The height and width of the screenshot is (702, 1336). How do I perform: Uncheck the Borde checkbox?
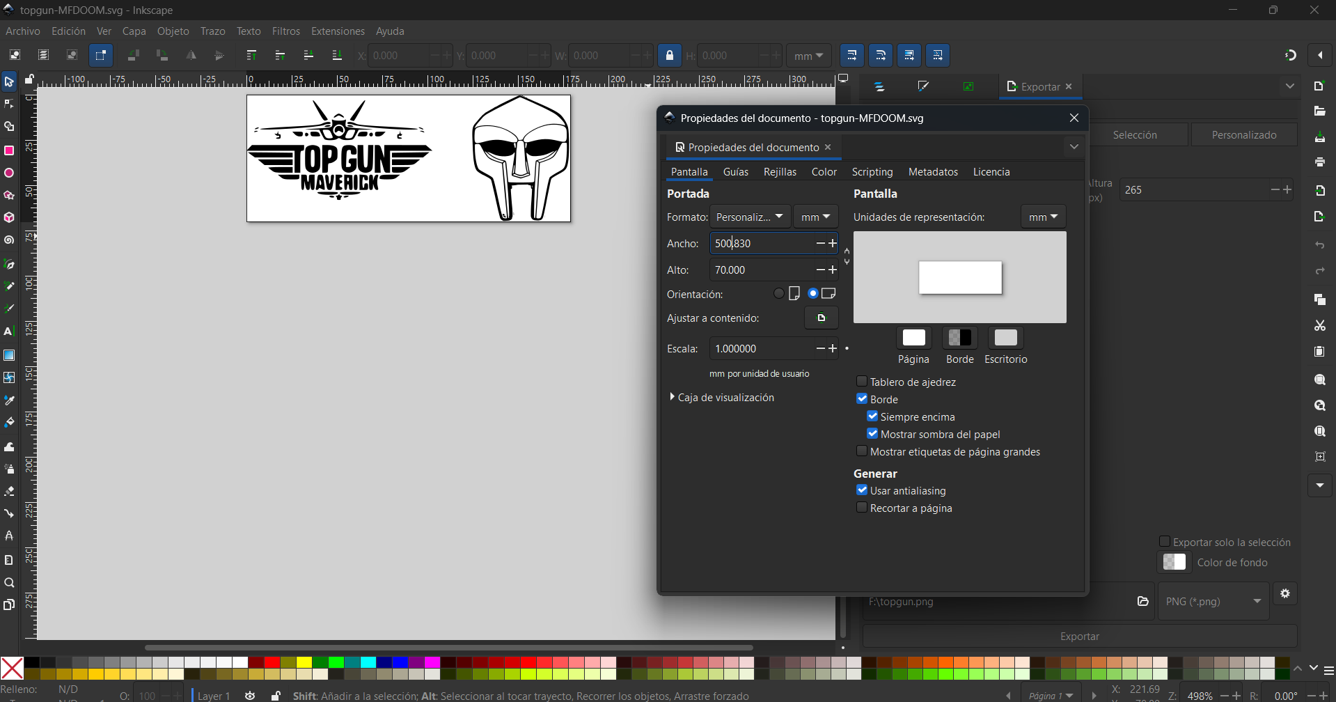point(862,399)
